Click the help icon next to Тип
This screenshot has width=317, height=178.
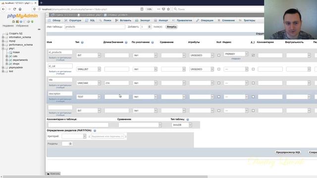point(82,43)
